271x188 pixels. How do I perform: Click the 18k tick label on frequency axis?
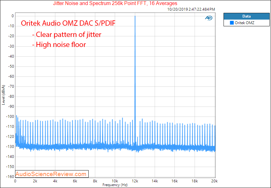pyautogui.click(x=195, y=181)
